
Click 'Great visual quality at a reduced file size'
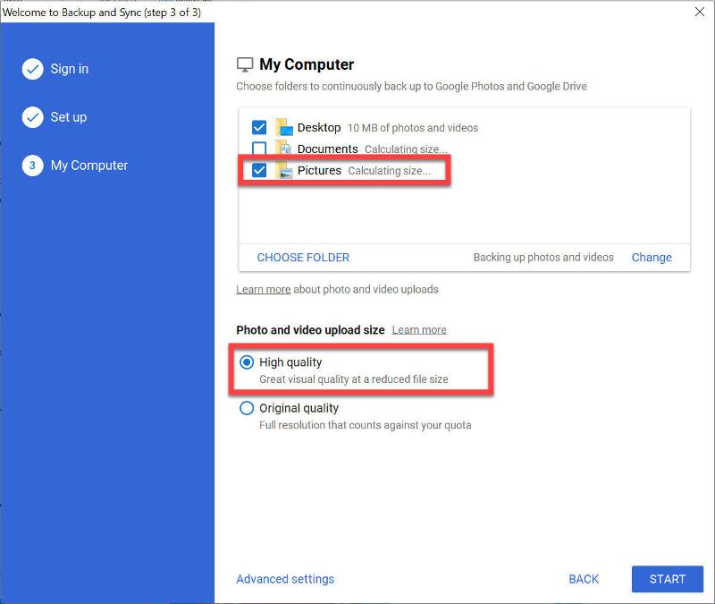coord(354,379)
